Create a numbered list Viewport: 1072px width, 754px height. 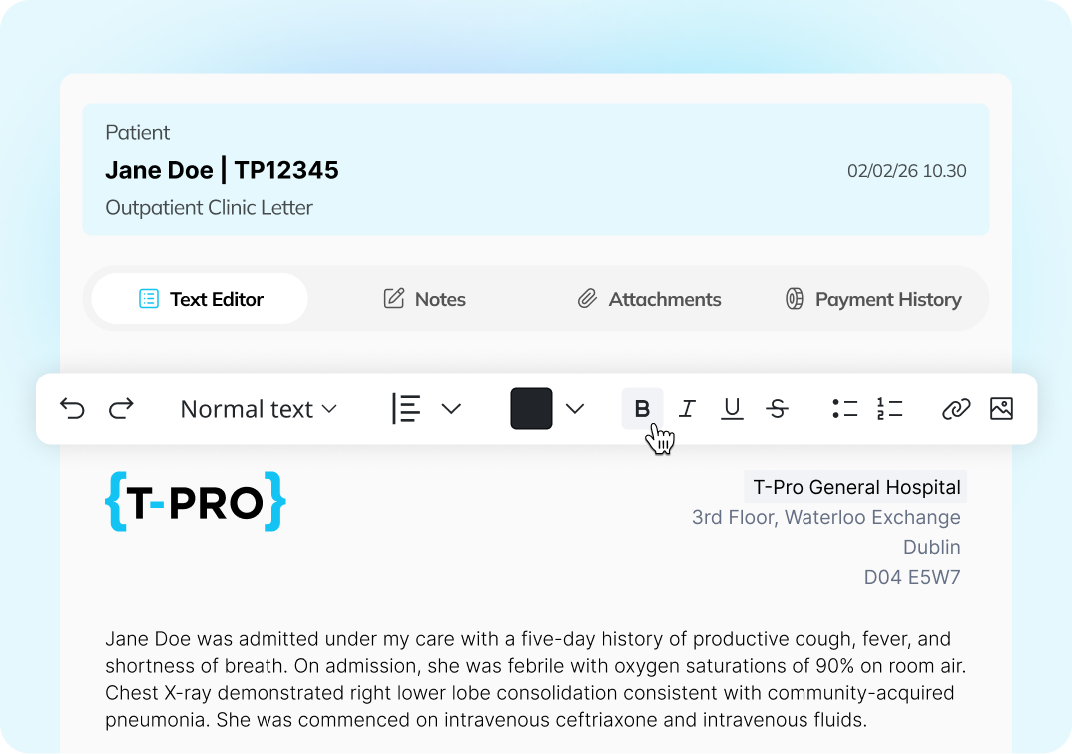pyautogui.click(x=889, y=409)
